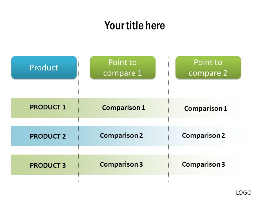Select Comparison 3 under Point to compare 1
Screen dimensions: 270x202
tap(121, 165)
